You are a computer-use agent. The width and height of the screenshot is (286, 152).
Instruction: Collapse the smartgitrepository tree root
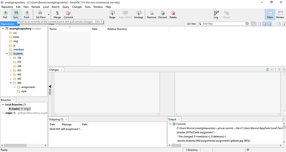pyautogui.click(x=3, y=29)
